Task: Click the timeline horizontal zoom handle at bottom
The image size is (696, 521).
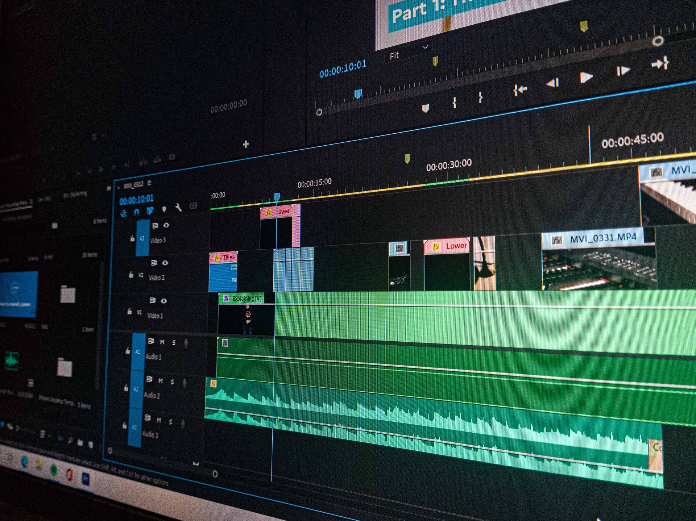Action: [215, 474]
